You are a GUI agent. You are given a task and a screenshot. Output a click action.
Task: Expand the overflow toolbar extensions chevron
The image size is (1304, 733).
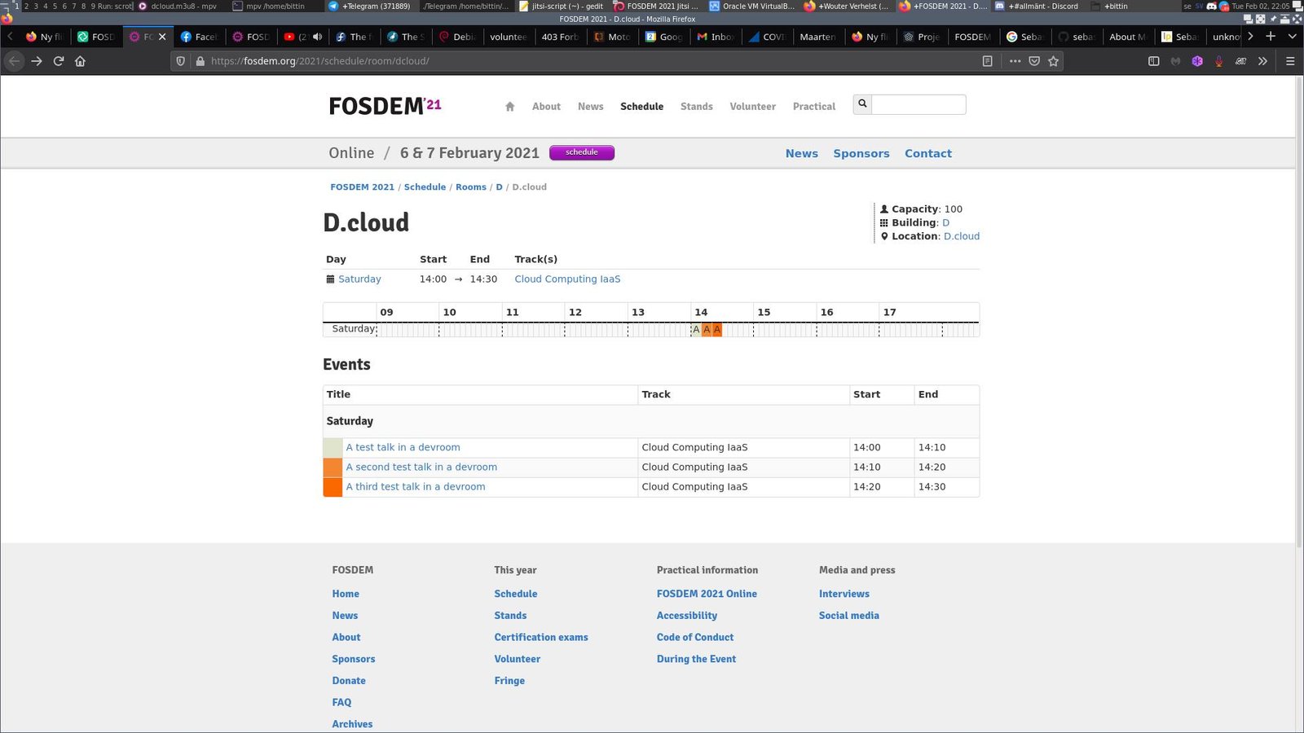coord(1262,61)
